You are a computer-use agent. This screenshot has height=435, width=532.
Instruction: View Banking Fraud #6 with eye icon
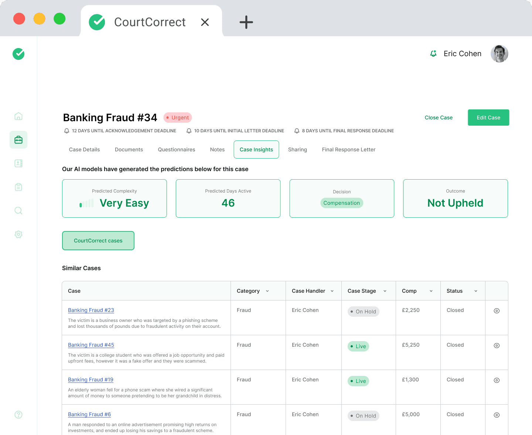tap(497, 415)
